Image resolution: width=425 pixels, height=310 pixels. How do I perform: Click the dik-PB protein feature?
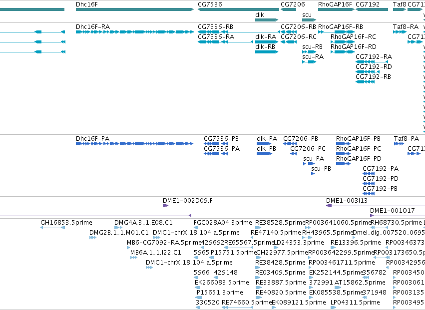coord(265,154)
